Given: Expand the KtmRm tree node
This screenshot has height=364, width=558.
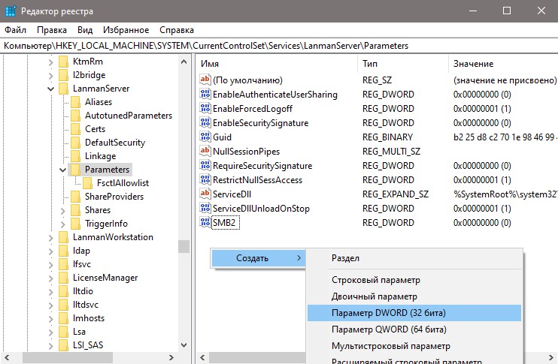Looking at the screenshot, I should 50,62.
